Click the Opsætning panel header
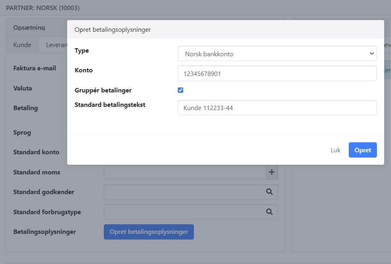391x264 pixels. pyautogui.click(x=29, y=28)
